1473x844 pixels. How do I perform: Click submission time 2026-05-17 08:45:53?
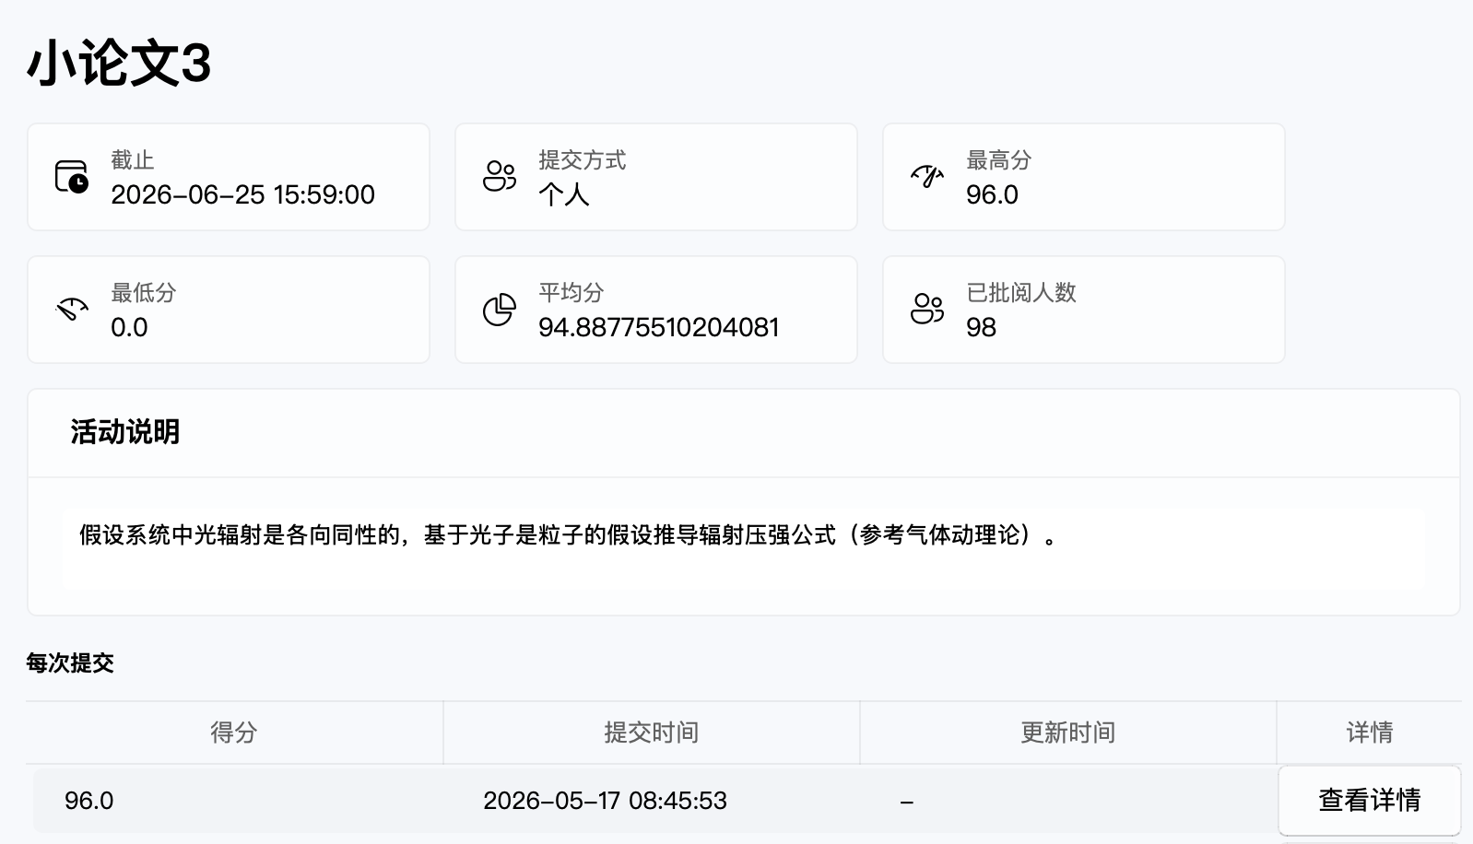(x=605, y=800)
